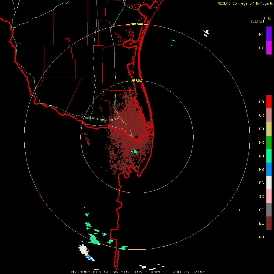Click the GC gray legend swatch

pos(269,210)
